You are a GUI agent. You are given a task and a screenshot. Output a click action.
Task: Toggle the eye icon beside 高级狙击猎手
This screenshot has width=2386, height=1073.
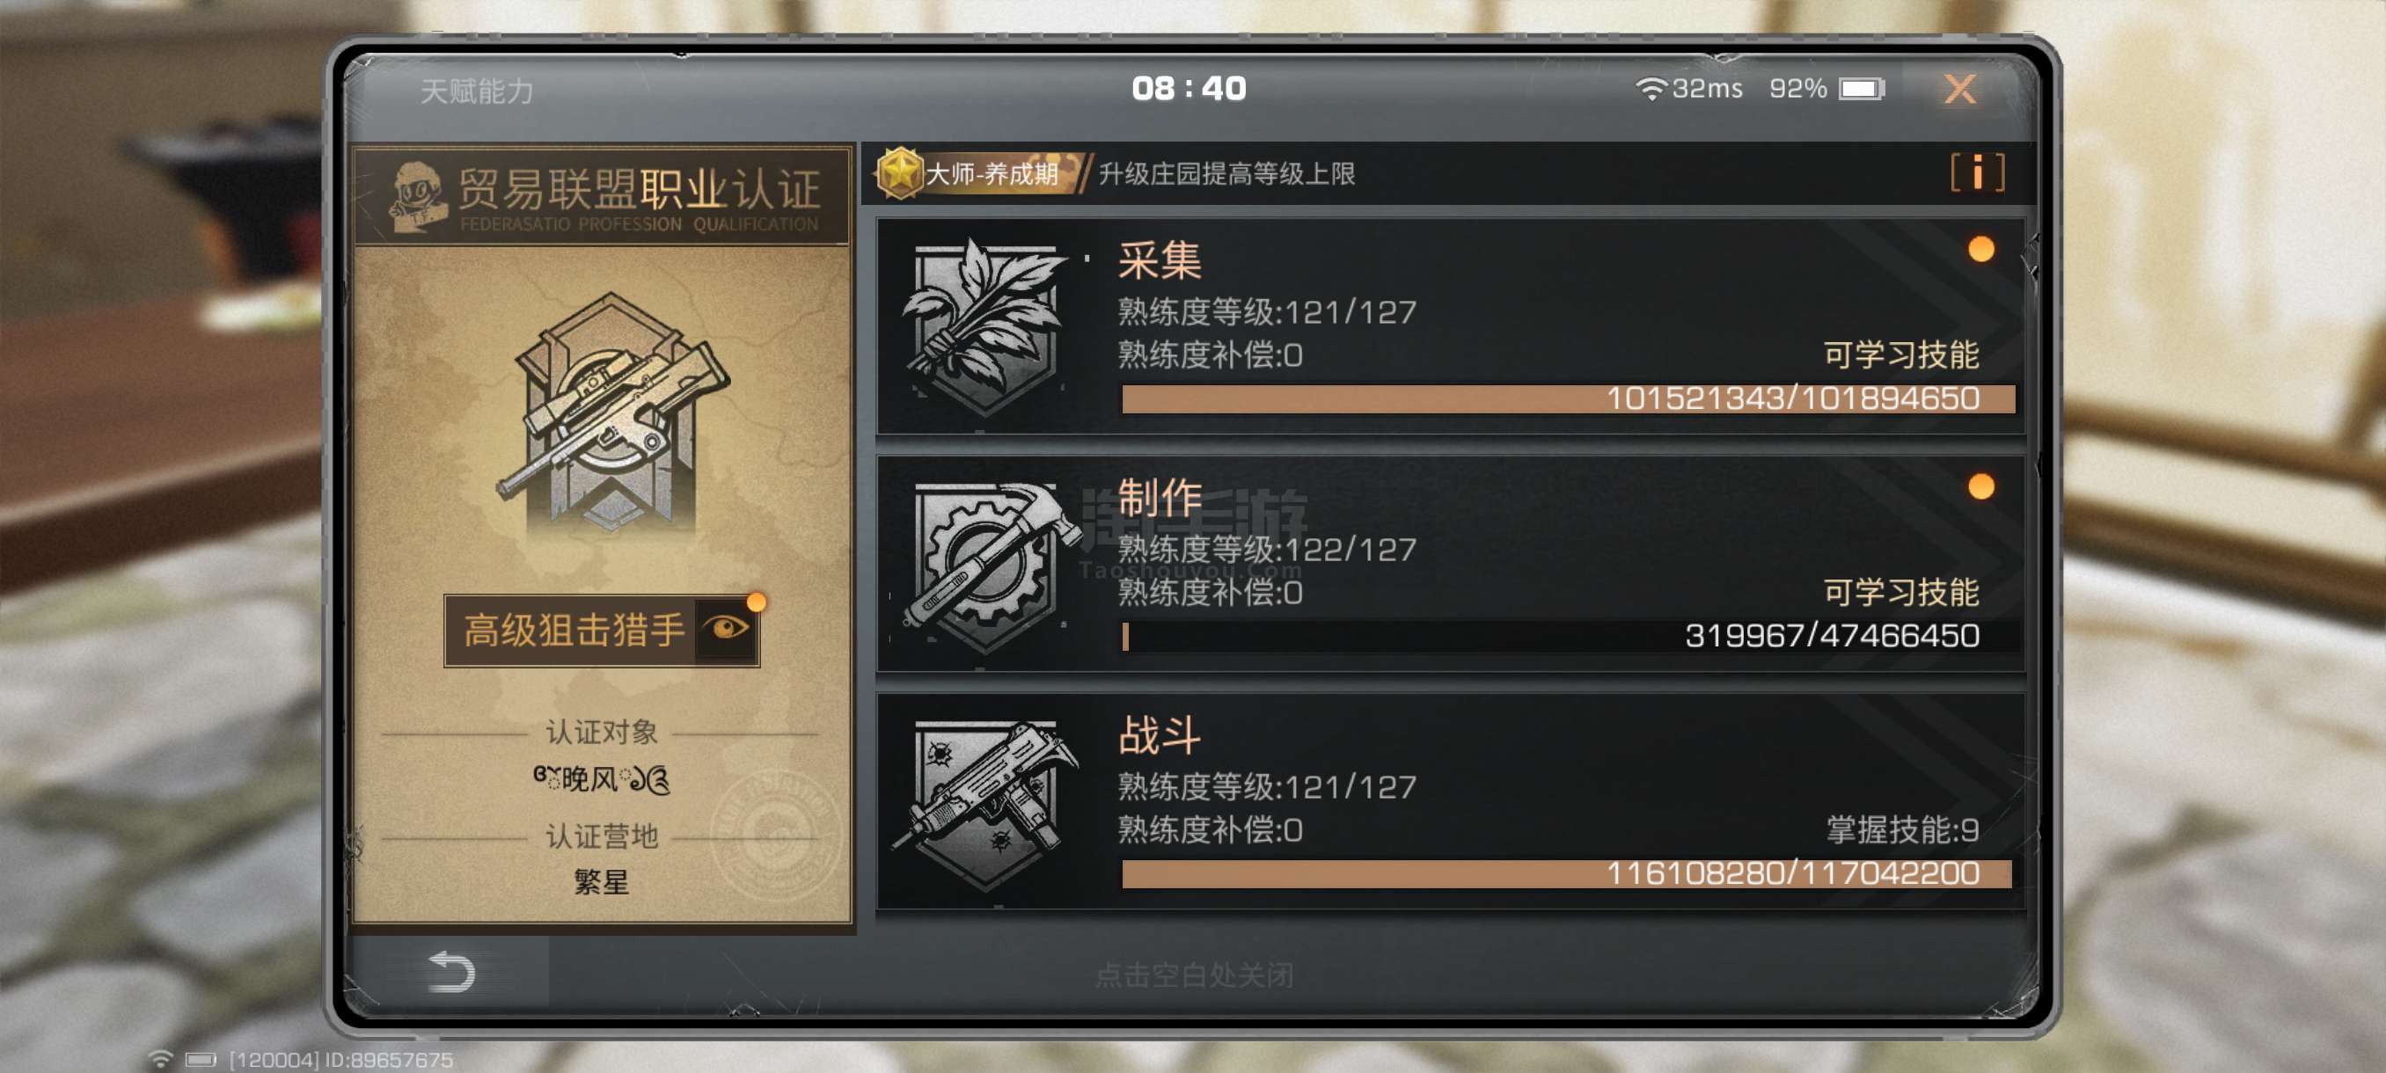(x=725, y=630)
